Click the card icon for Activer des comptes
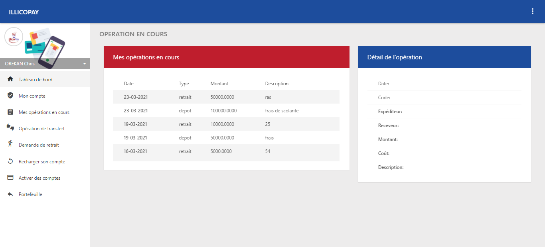This screenshot has height=247, width=545. click(x=10, y=178)
